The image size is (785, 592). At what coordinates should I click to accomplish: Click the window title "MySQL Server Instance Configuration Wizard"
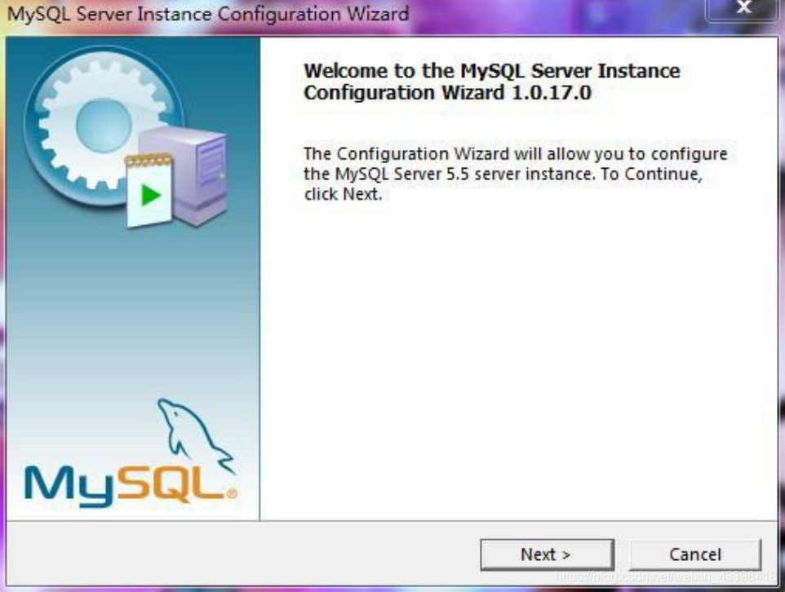coord(208,14)
